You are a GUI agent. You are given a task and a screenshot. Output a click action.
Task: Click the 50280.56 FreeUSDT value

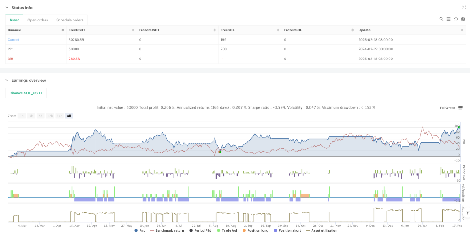(76, 40)
